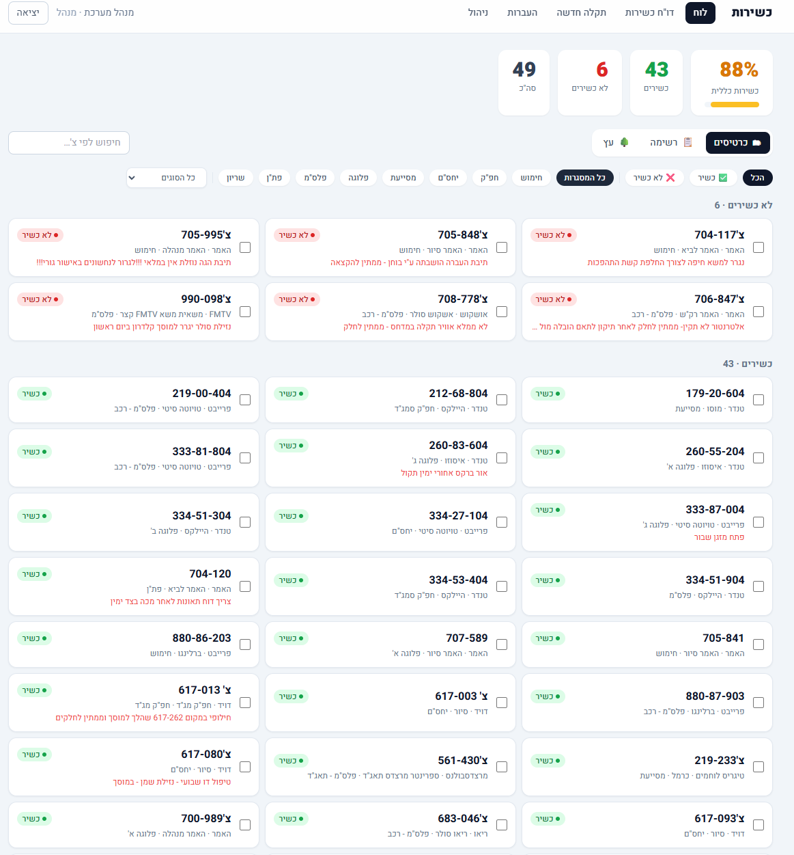Filter by the יחס"ם chip

click(x=449, y=178)
